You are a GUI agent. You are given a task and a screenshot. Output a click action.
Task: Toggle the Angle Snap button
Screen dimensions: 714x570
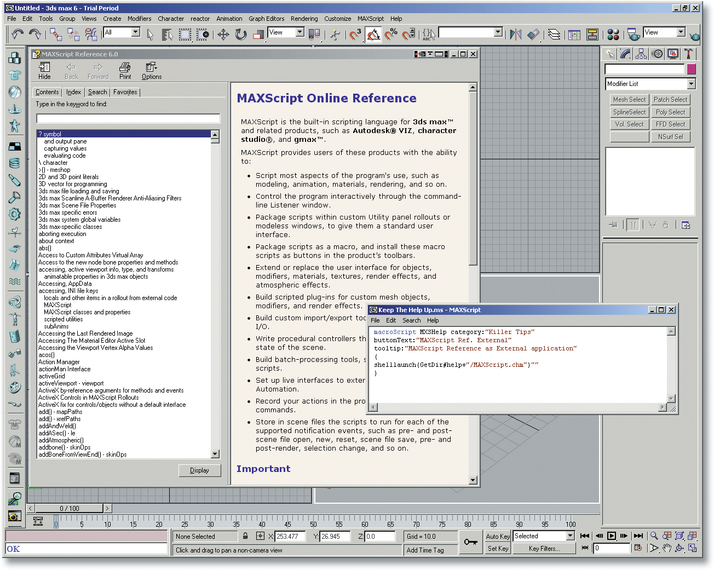[373, 34]
